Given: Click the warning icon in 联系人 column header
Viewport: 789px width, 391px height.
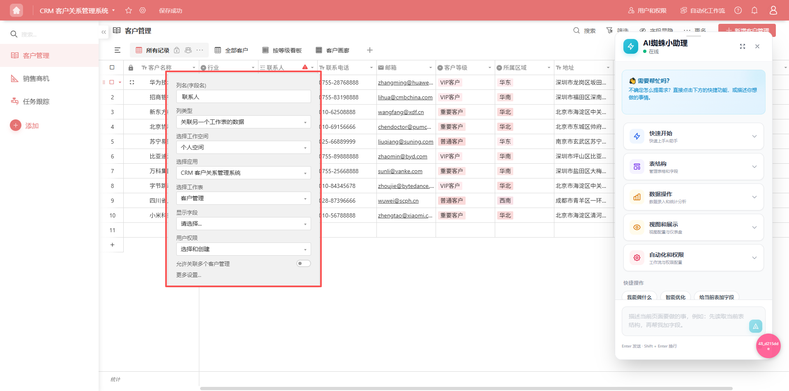Looking at the screenshot, I should coord(305,67).
